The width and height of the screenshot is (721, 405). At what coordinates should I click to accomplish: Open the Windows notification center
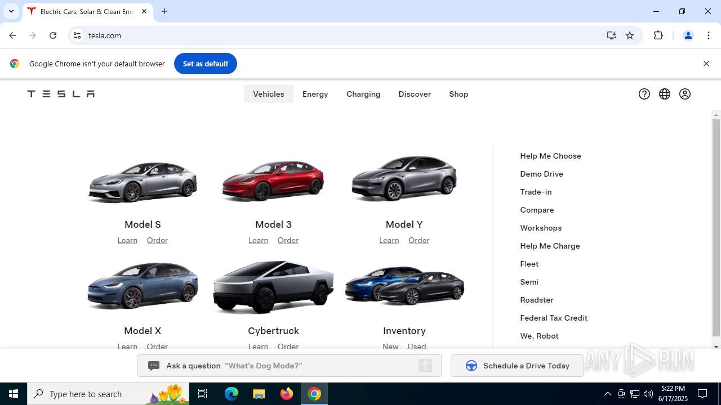[x=703, y=394]
